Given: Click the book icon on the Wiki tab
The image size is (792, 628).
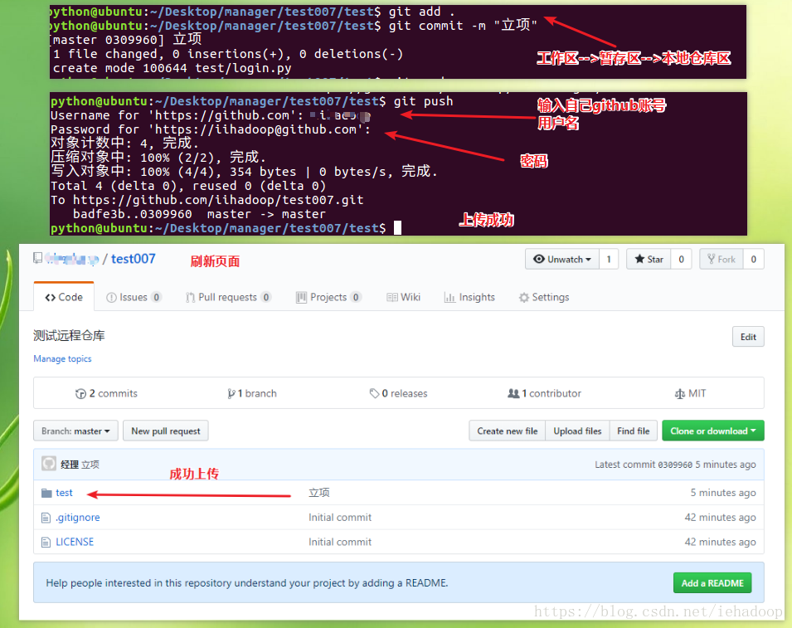Looking at the screenshot, I should [392, 297].
